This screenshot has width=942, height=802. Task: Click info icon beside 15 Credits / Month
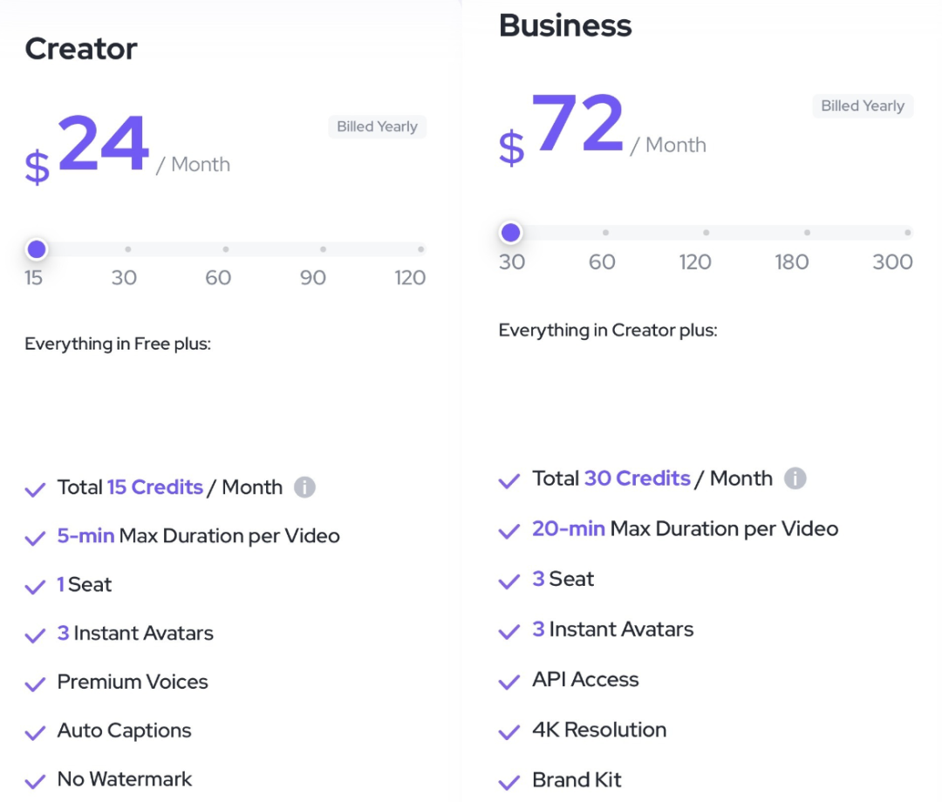[304, 486]
